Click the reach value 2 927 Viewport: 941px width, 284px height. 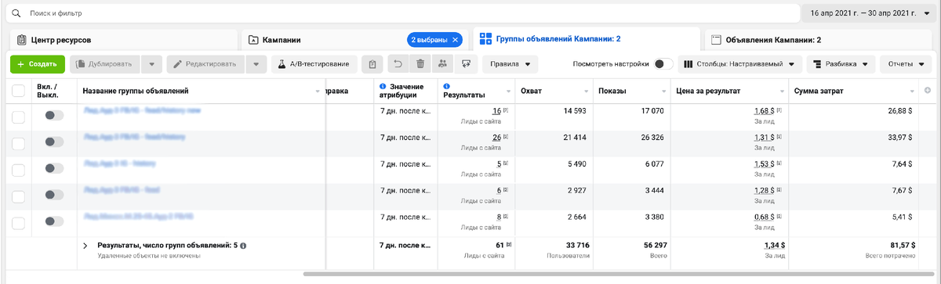[576, 190]
